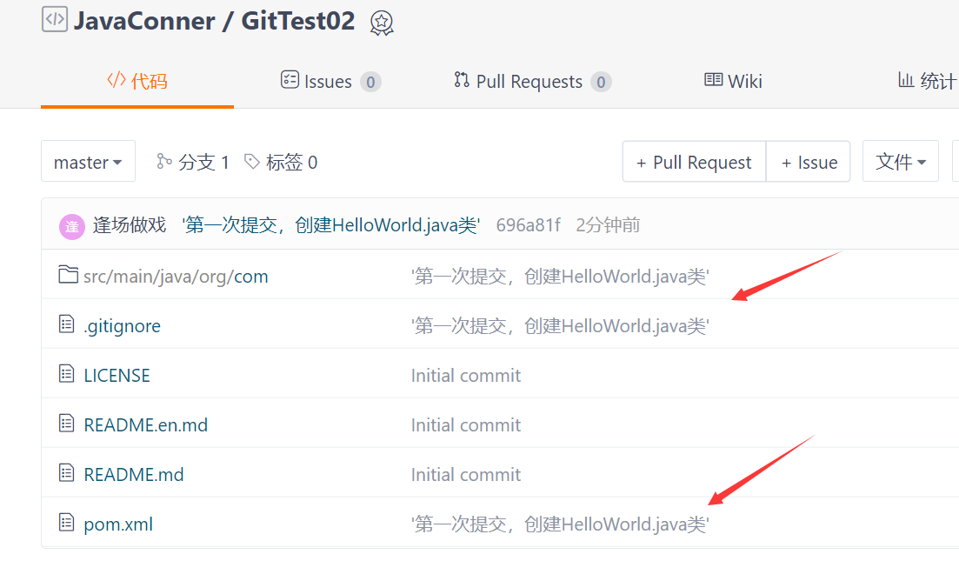
Task: Open the README.md file
Action: [134, 474]
